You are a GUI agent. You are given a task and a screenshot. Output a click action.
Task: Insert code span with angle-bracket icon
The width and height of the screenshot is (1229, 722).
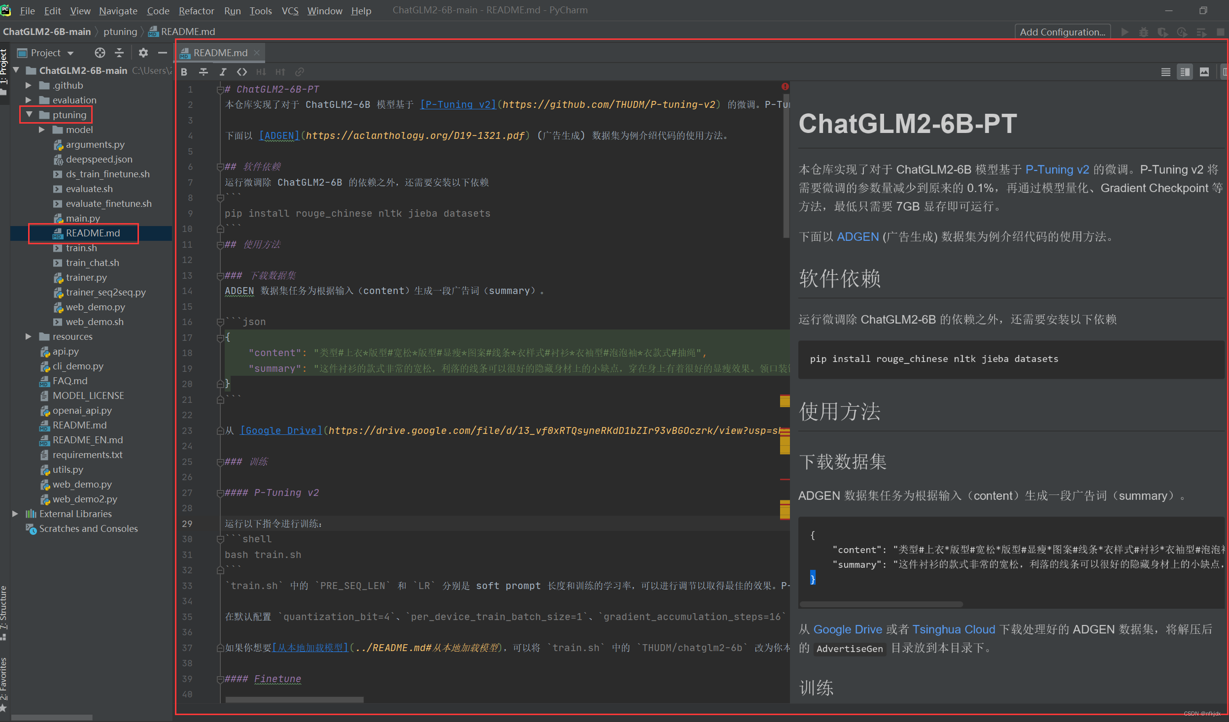(241, 72)
